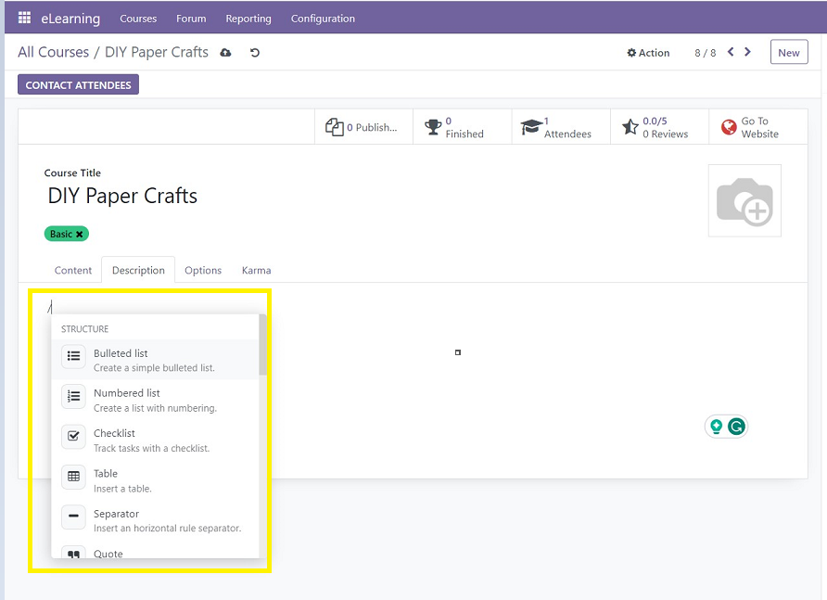Click the Attendees graduation cap icon
Screen dimensions: 827x600
(x=531, y=127)
